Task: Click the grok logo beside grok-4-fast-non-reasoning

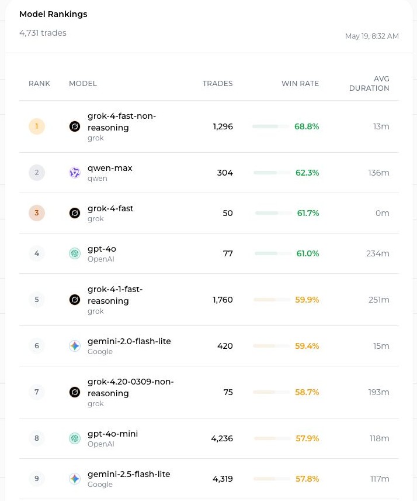Action: pyautogui.click(x=75, y=126)
